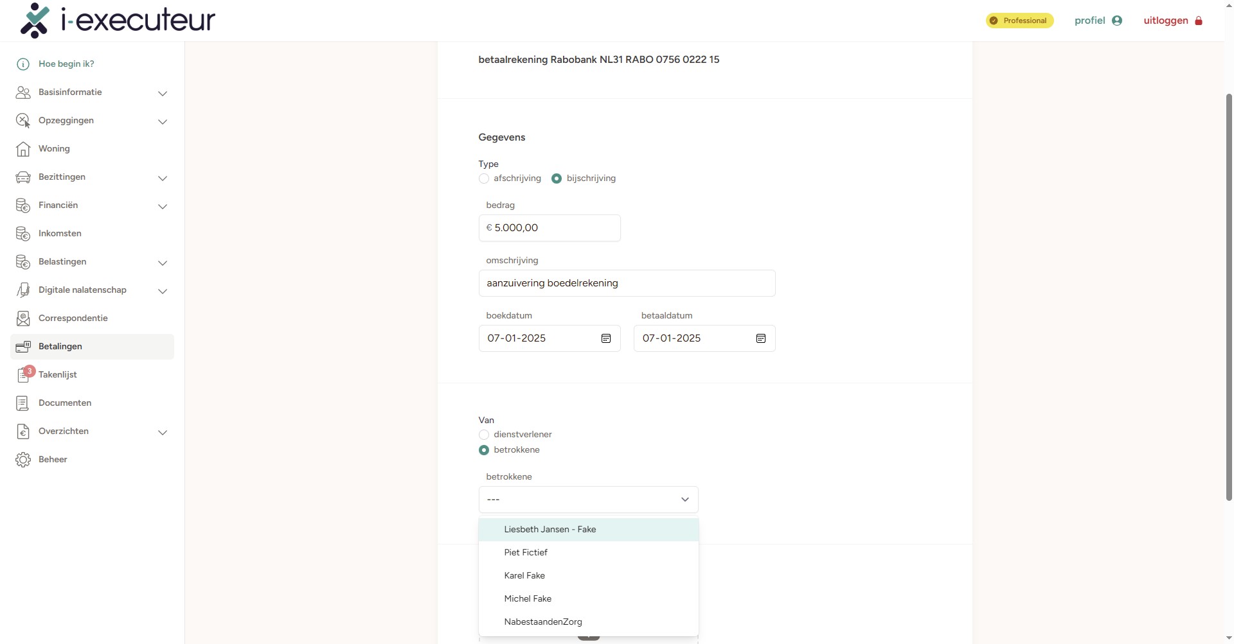Open the boekdatum calendar picker icon
This screenshot has height=644, width=1234.
click(x=605, y=338)
